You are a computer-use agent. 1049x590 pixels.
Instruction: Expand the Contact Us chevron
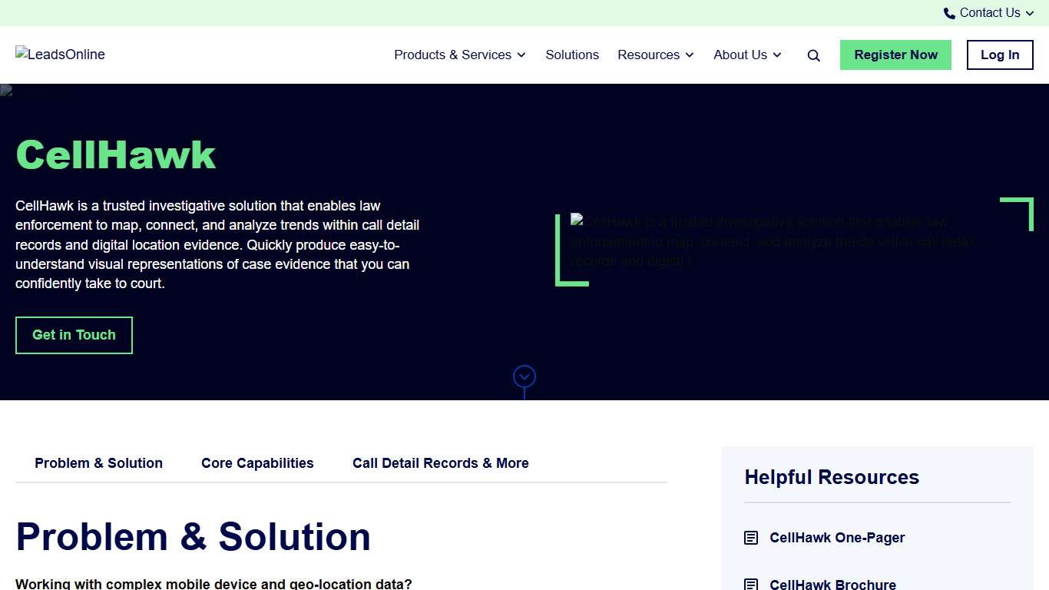1030,13
